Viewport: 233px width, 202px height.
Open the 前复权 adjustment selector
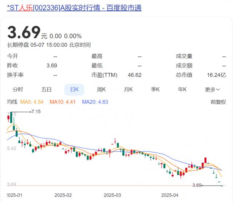click(218, 102)
